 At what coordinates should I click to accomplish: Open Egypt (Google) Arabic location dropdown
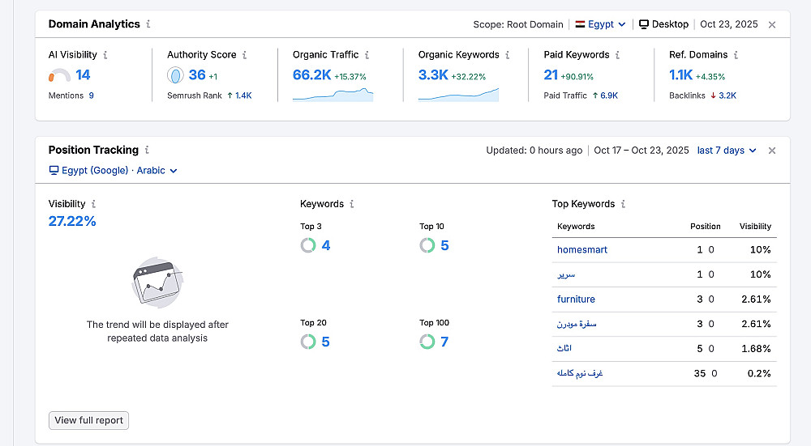click(114, 171)
